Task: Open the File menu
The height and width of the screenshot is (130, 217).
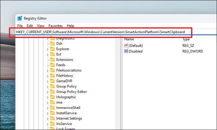Action: 20,26
